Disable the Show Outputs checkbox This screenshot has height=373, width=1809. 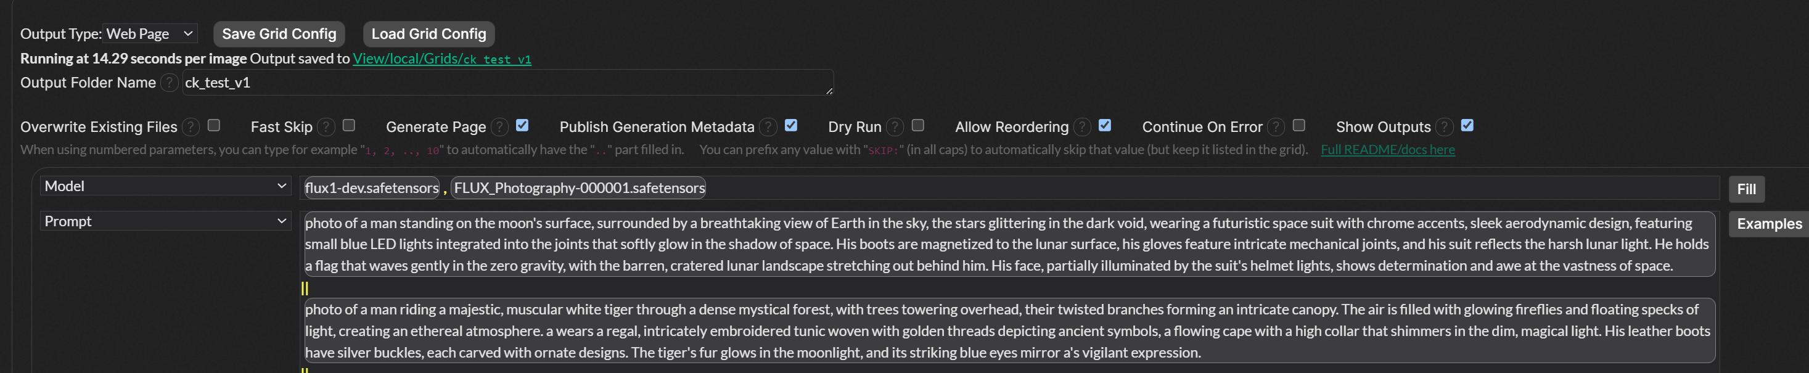point(1467,125)
